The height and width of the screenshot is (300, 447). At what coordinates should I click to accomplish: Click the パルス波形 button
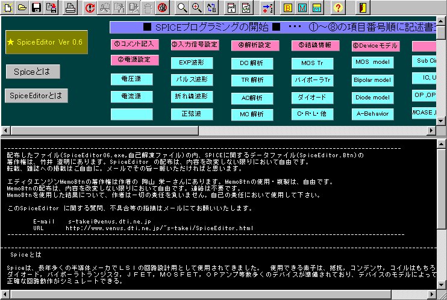pyautogui.click(x=192, y=80)
